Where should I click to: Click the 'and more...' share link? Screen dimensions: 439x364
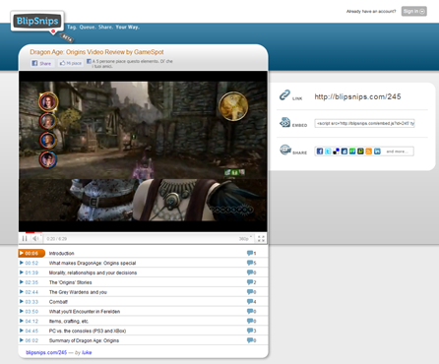pyautogui.click(x=397, y=152)
